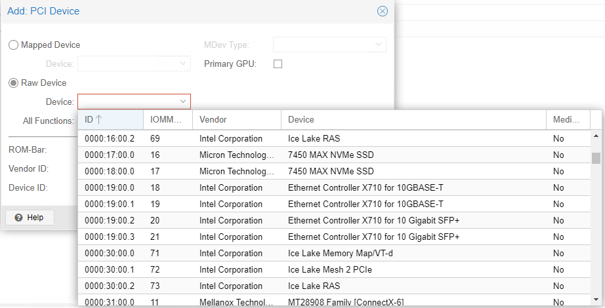Click the scroll down arrow of device list
The width and height of the screenshot is (605, 308).
pyautogui.click(x=596, y=299)
